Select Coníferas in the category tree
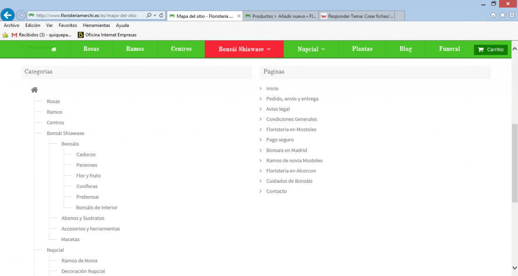 [87, 186]
